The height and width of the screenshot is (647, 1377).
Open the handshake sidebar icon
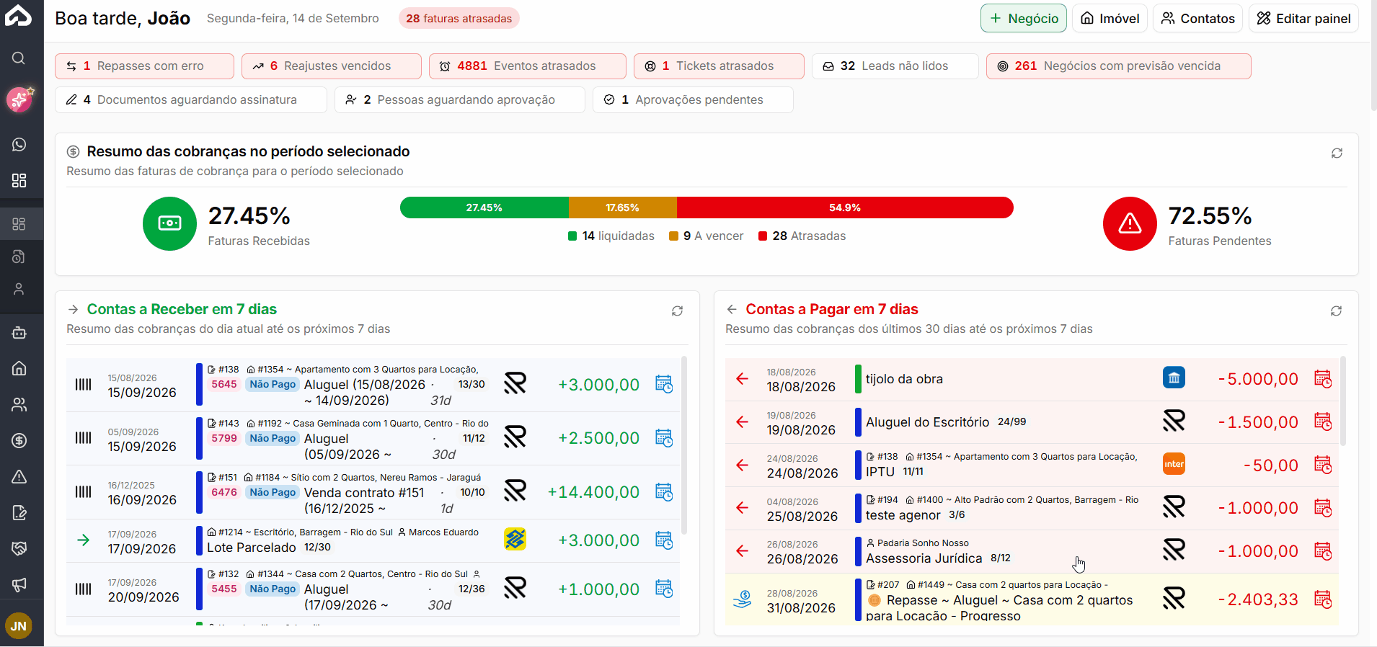19,548
